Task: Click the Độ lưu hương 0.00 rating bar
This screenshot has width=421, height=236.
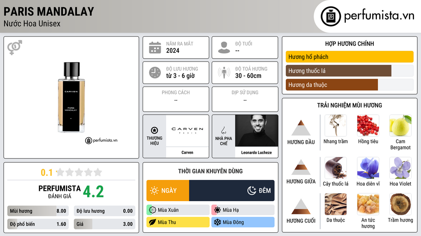Action: (104, 211)
